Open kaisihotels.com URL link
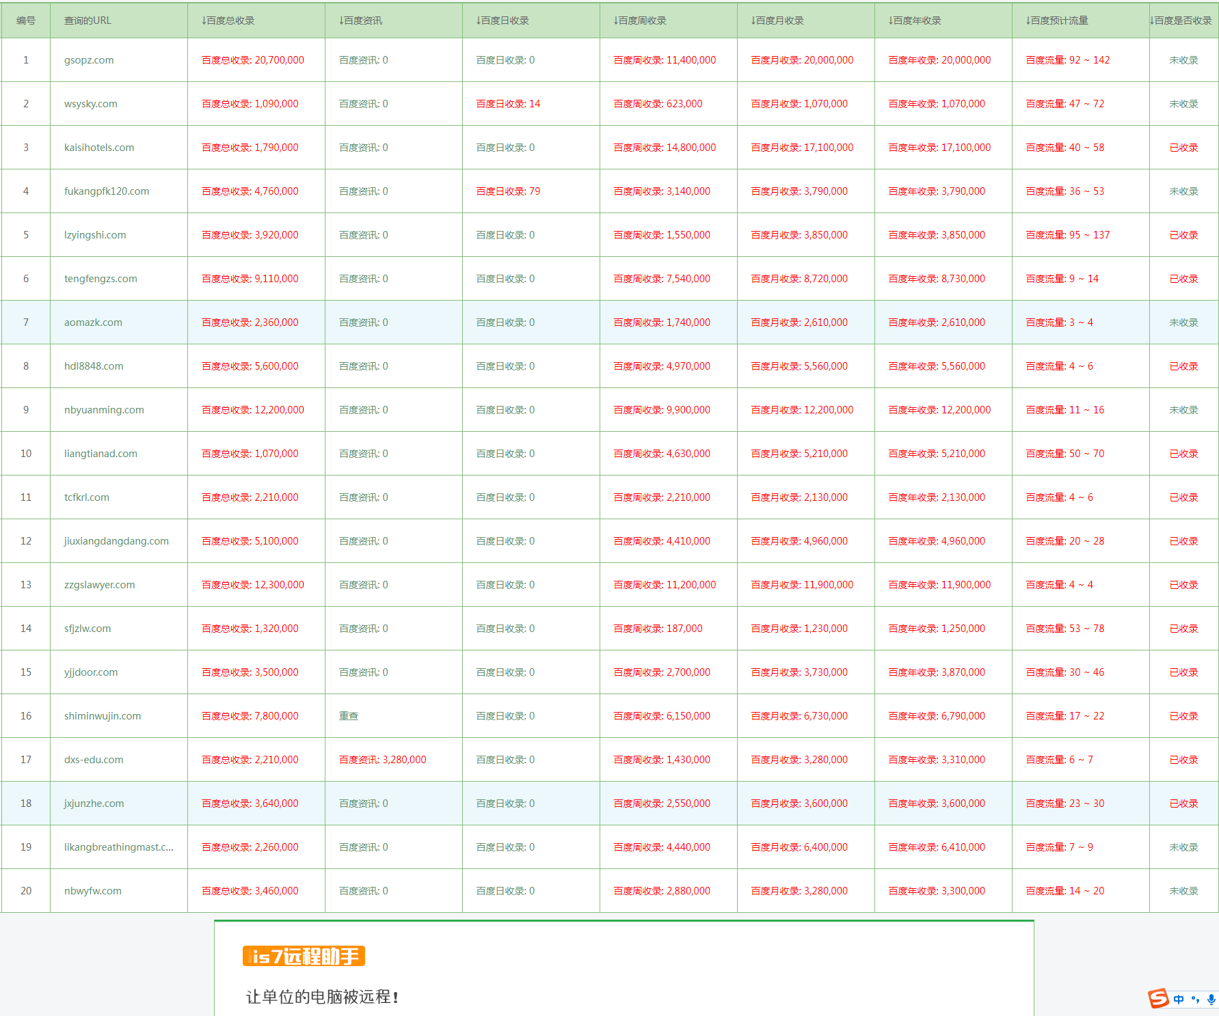Image resolution: width=1219 pixels, height=1016 pixels. tap(99, 148)
